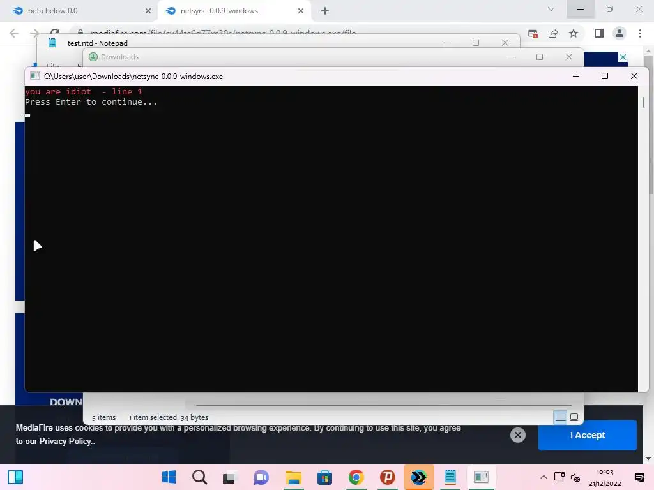Switch Downloads to details view
This screenshot has height=490, width=654.
click(561, 417)
